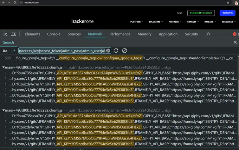
Task: Click the red error count icon
Action: coord(234,34)
